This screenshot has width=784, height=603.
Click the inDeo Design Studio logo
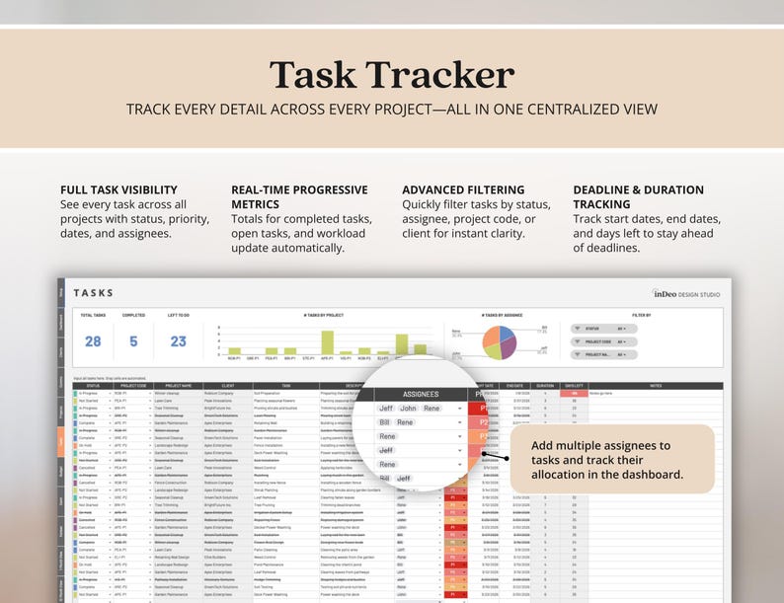[x=686, y=294]
